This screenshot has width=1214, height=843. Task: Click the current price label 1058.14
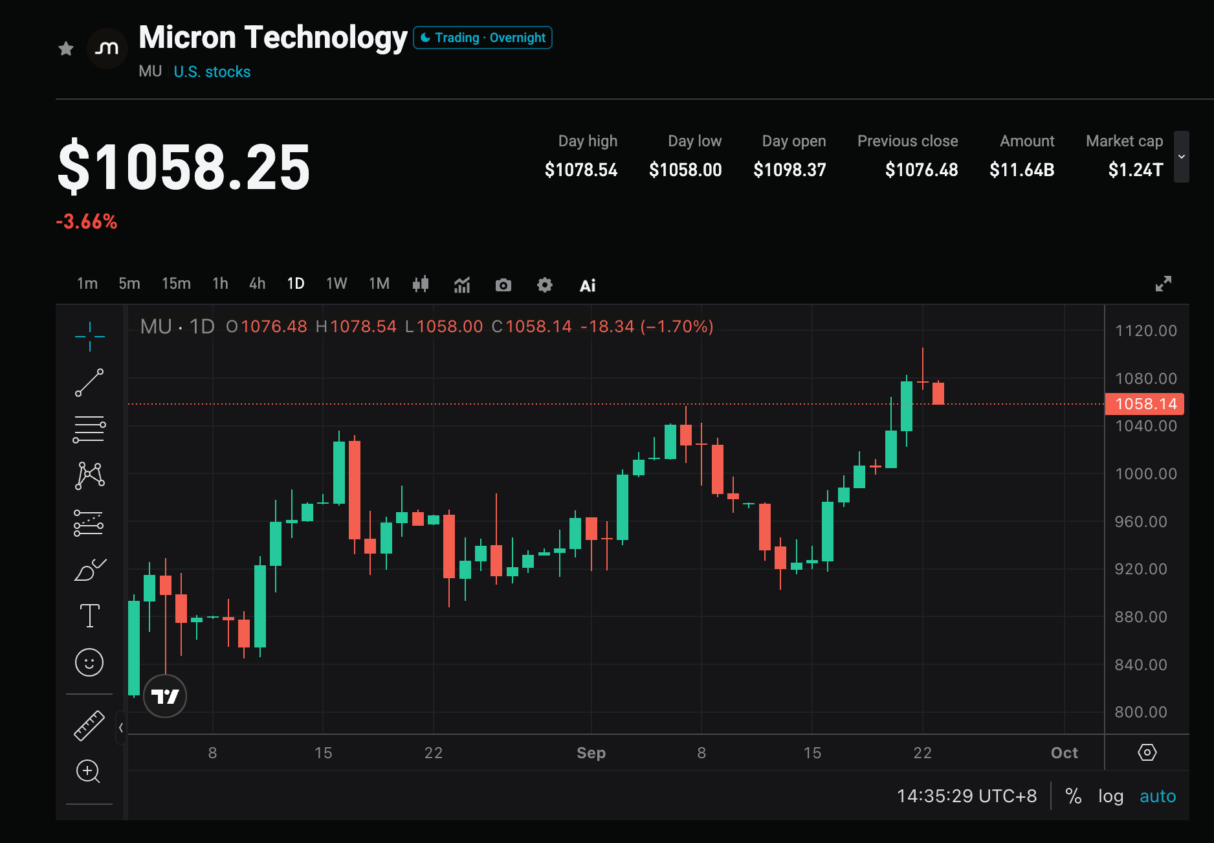[1145, 404]
